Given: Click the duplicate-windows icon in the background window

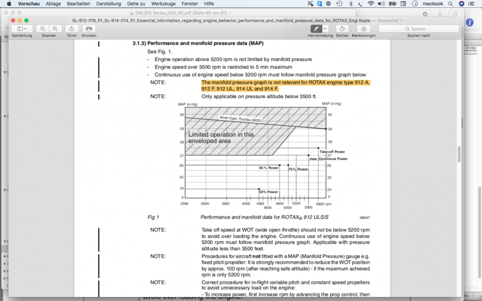Looking at the screenshot, I should 455,14.
